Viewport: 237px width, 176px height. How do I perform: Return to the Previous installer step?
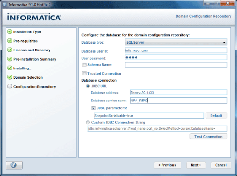tap(168, 165)
